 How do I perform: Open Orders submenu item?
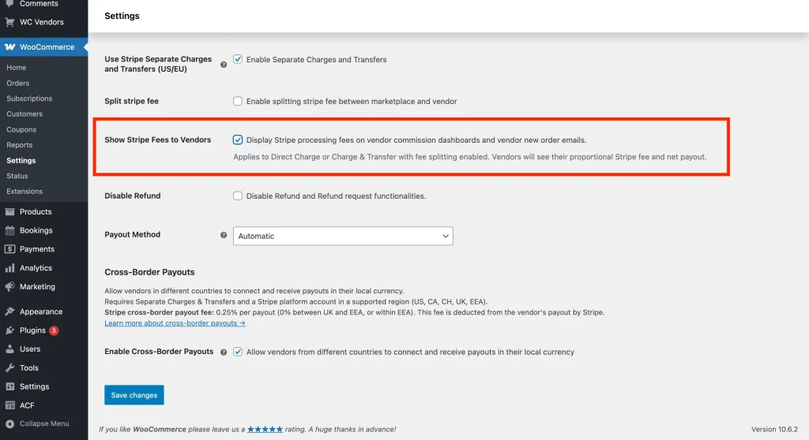(18, 83)
